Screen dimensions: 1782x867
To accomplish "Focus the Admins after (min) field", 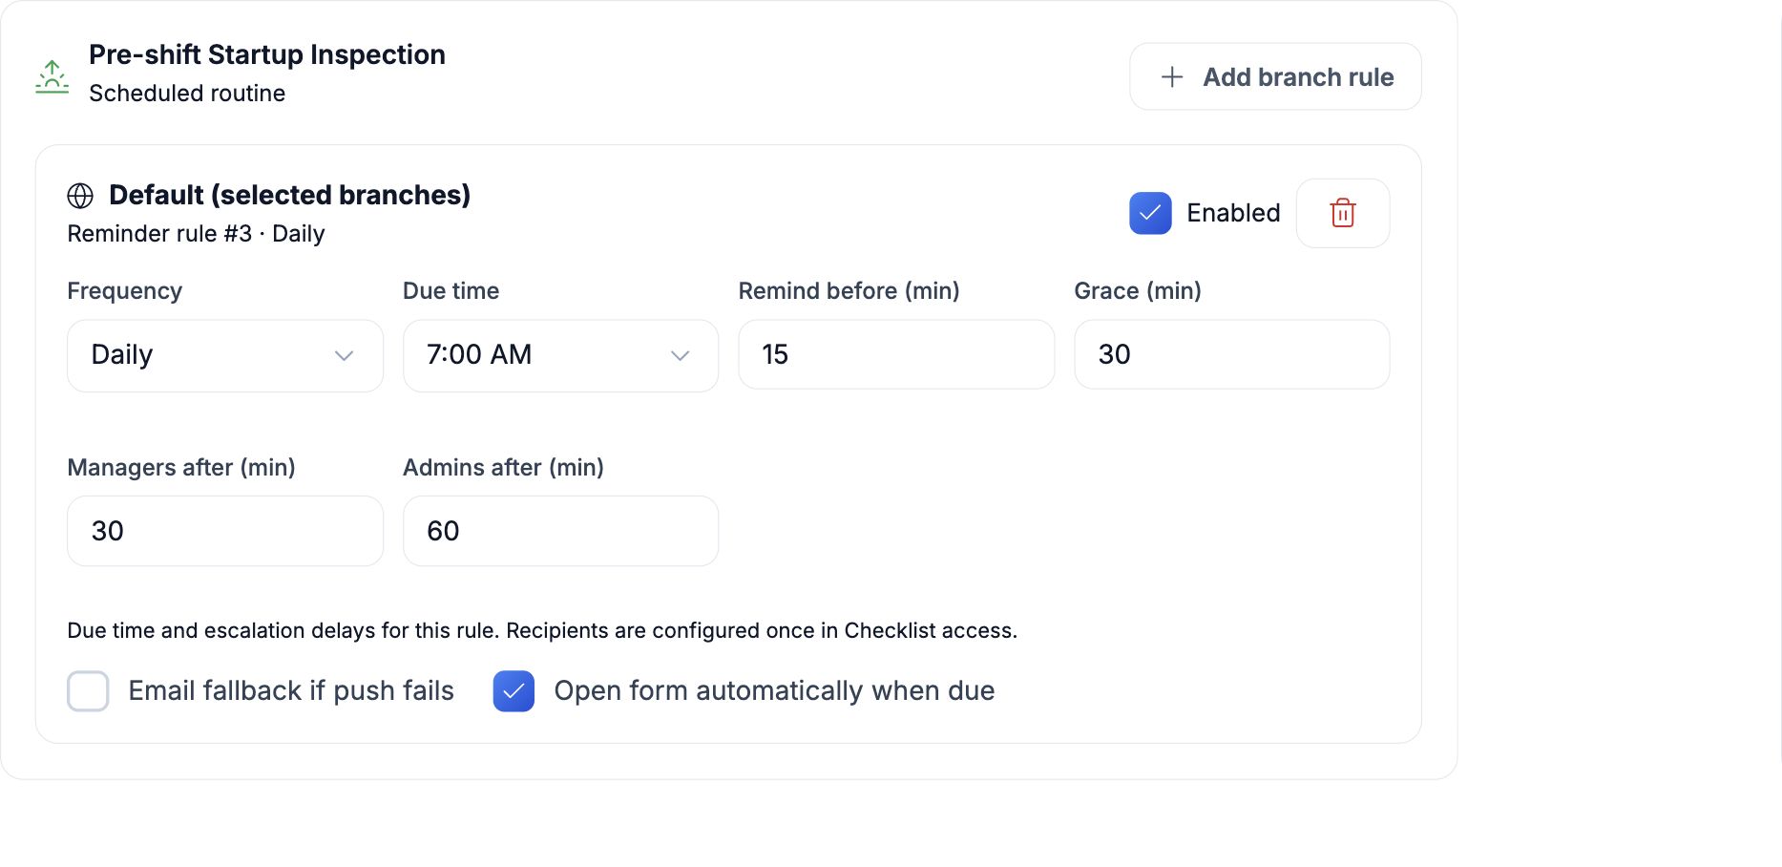I will 560,531.
